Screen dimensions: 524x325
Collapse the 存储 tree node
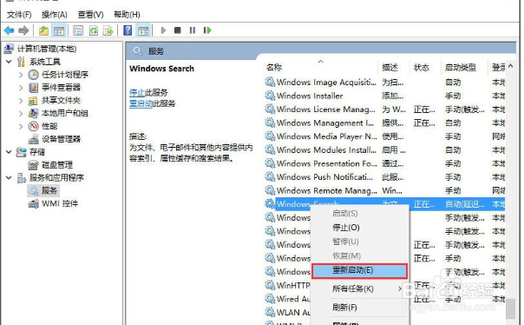[x=9, y=152]
